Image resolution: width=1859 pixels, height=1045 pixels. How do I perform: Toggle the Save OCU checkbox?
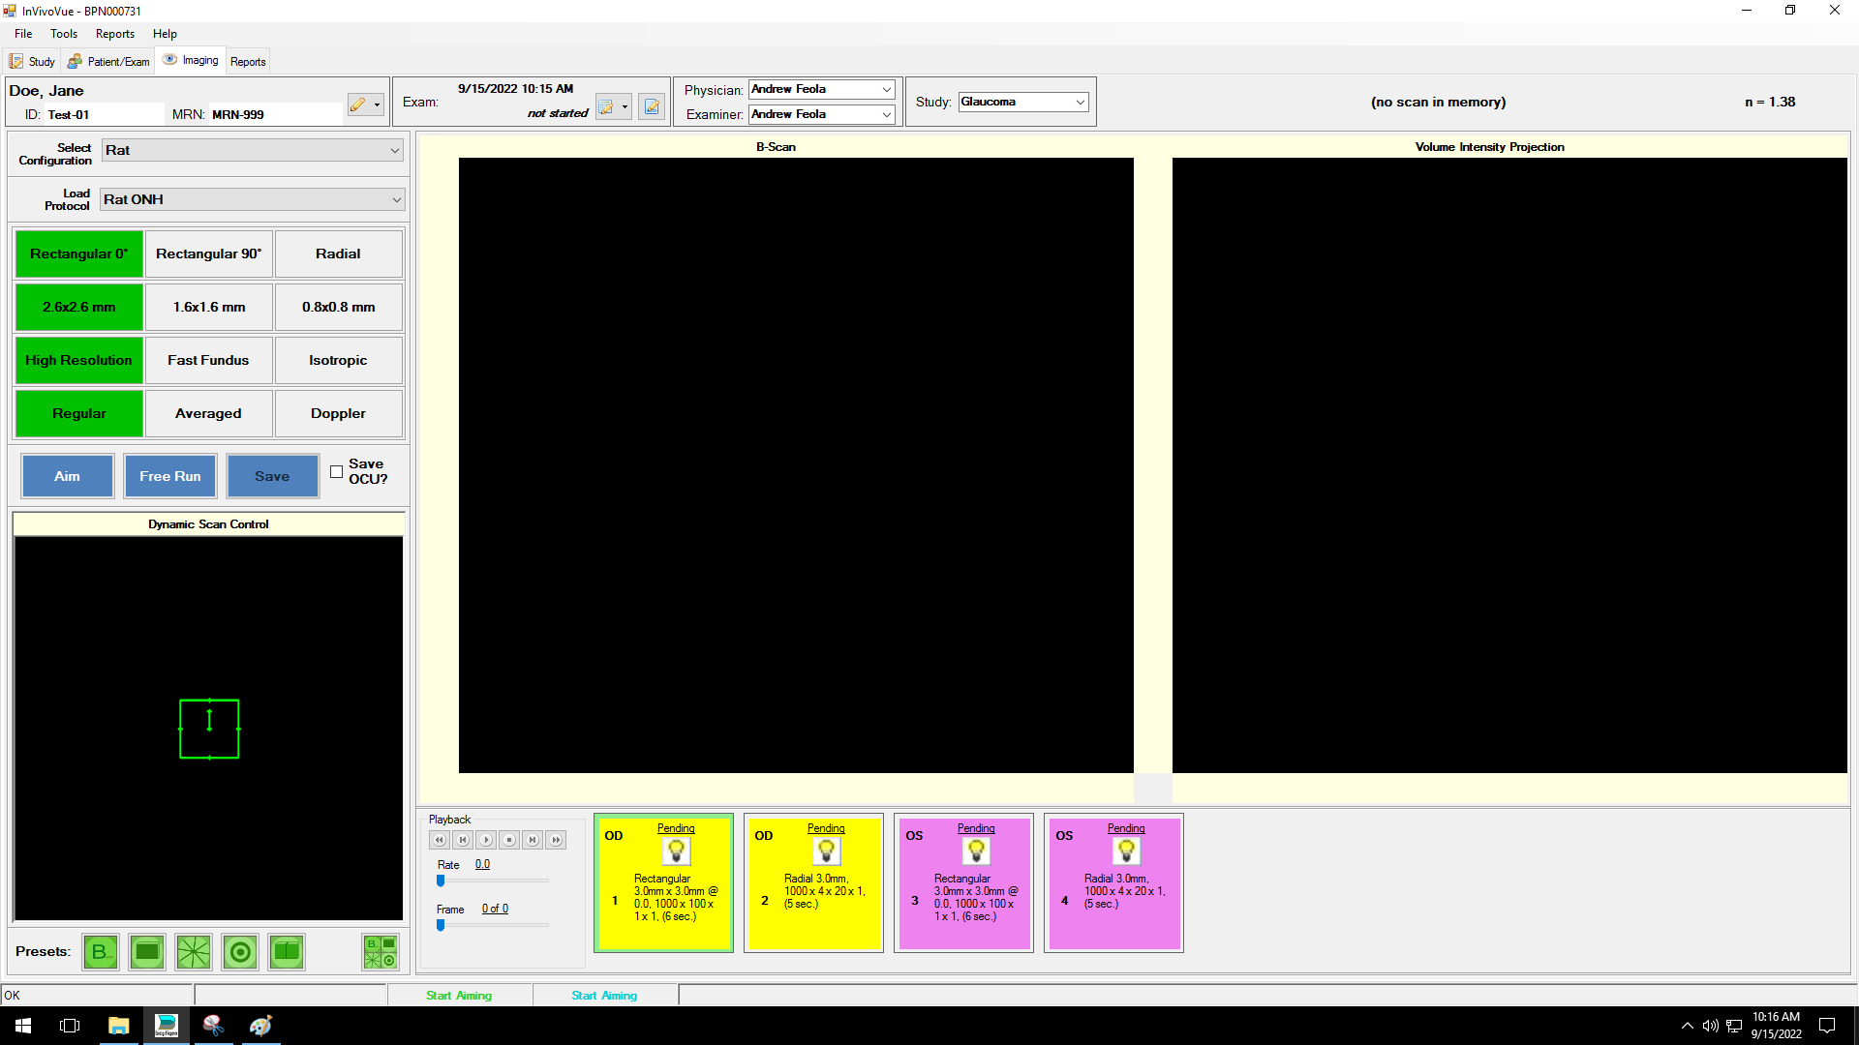point(336,472)
